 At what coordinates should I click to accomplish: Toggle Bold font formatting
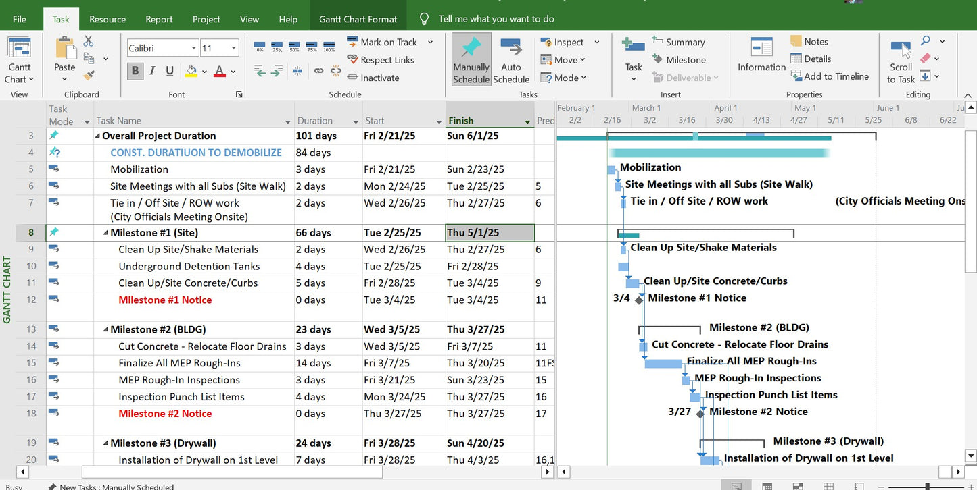click(135, 71)
